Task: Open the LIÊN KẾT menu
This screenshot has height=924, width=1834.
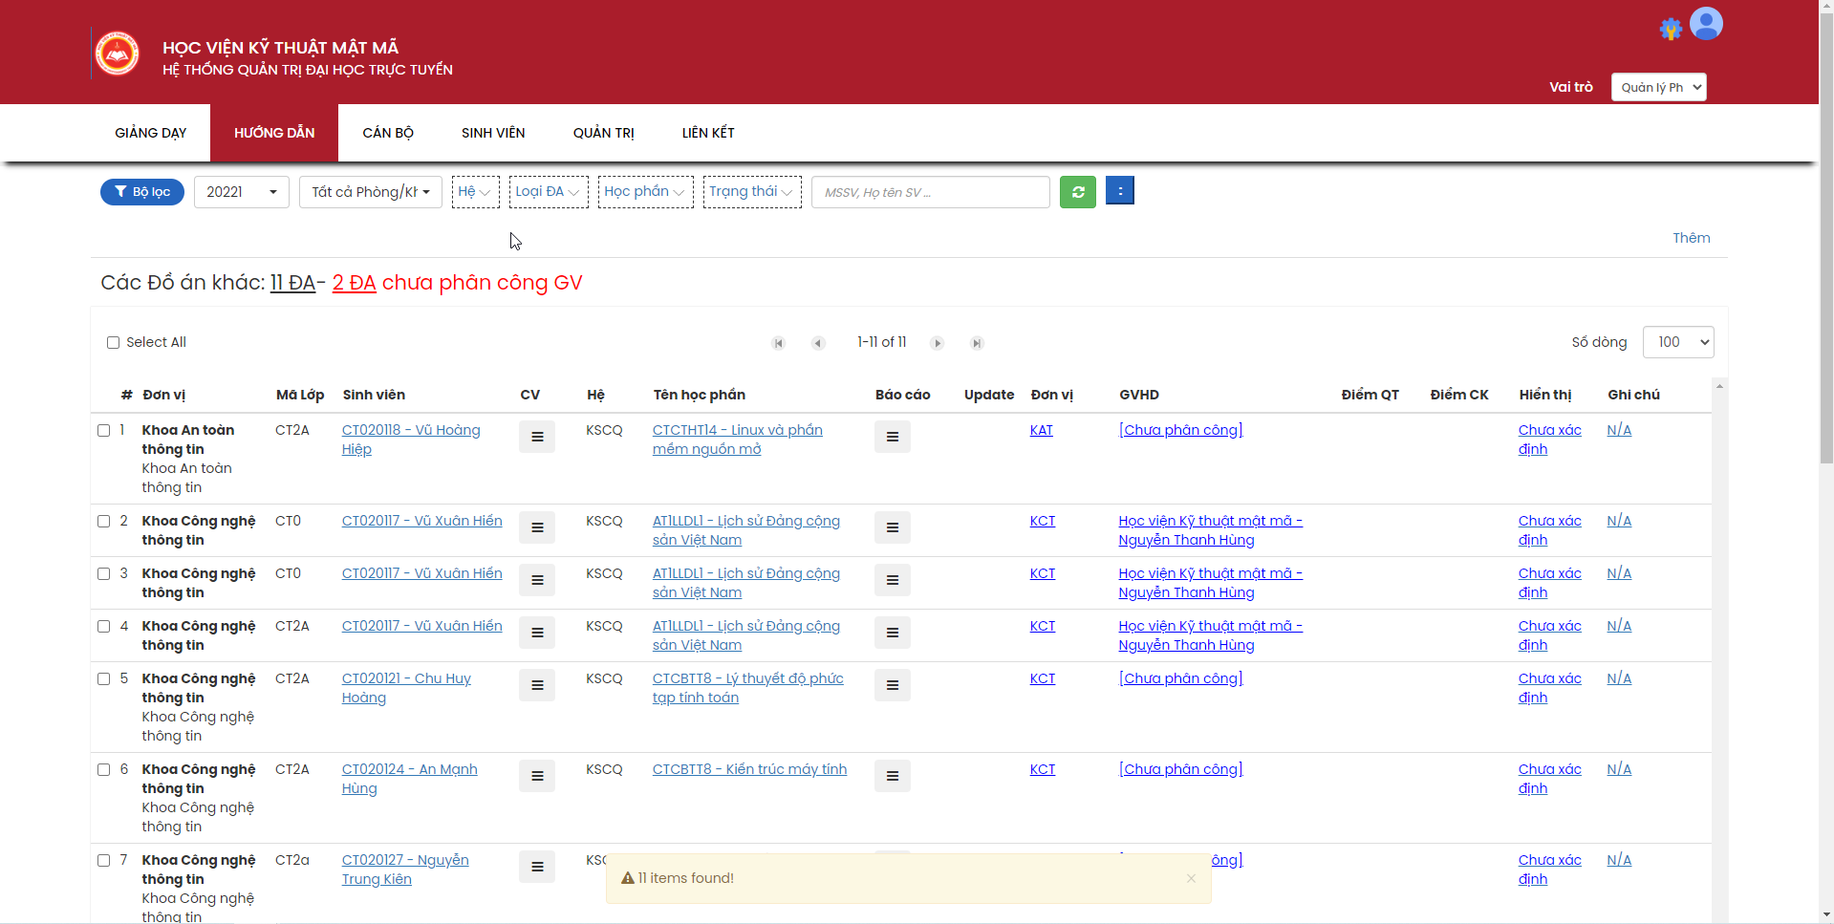Action: click(x=708, y=133)
